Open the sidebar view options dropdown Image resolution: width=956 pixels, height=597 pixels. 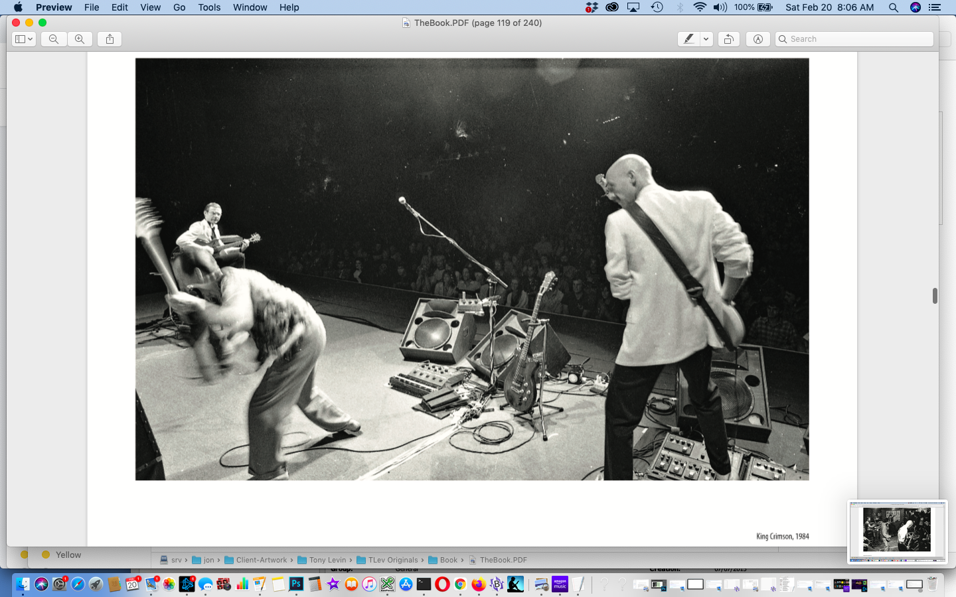point(24,39)
